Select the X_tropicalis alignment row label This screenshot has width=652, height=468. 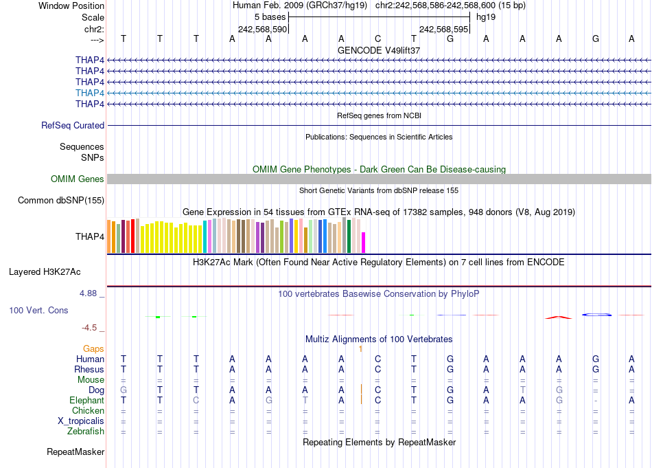pos(81,421)
